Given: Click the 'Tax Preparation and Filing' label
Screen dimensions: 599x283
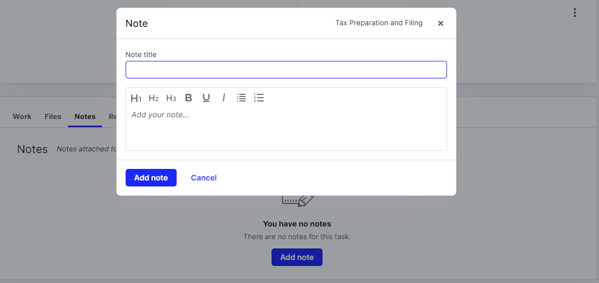Looking at the screenshot, I should click(x=379, y=23).
